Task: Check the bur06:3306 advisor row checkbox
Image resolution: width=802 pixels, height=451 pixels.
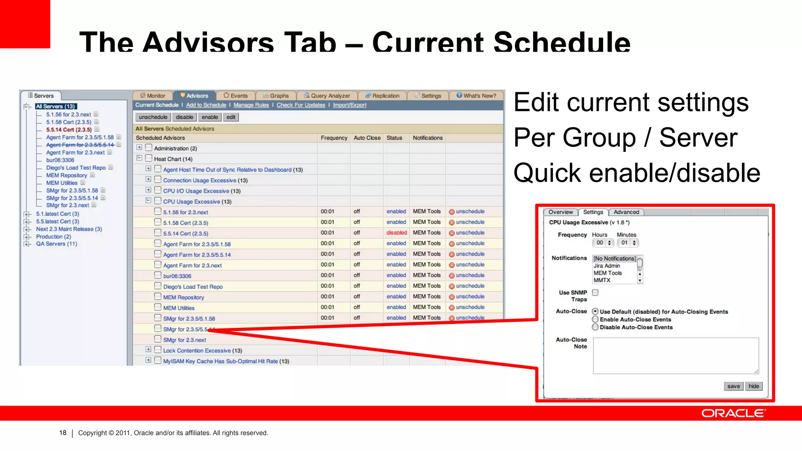Action: point(158,275)
